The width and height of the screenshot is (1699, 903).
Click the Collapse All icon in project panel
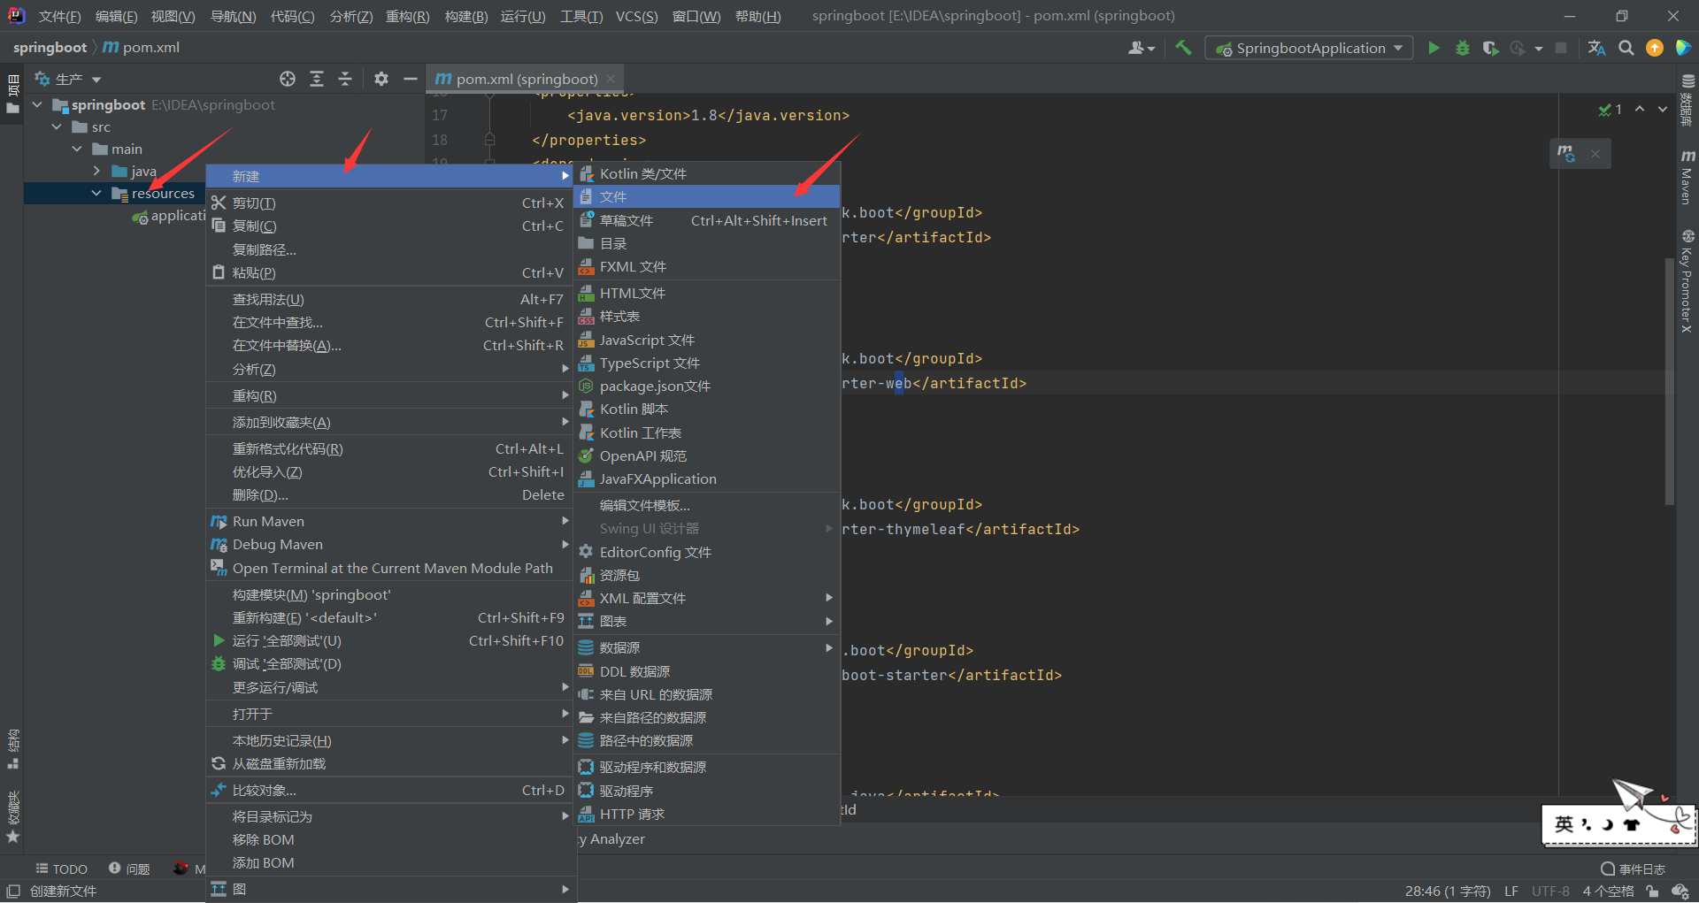coord(345,79)
